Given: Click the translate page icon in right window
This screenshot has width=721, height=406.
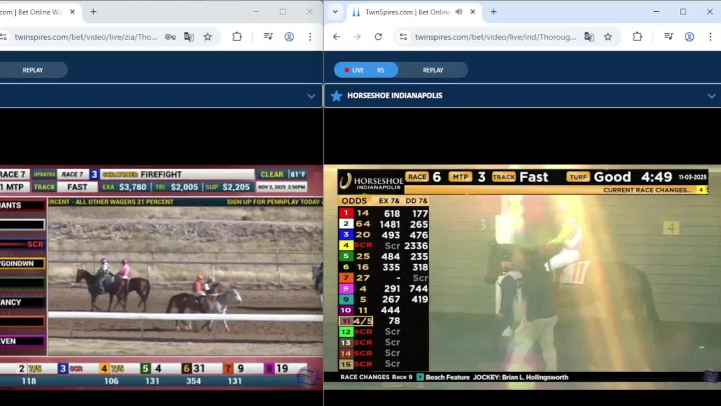Looking at the screenshot, I should (x=589, y=37).
